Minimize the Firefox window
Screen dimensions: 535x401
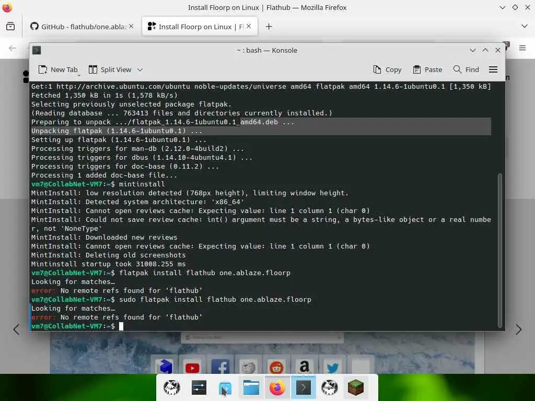pyautogui.click(x=502, y=7)
